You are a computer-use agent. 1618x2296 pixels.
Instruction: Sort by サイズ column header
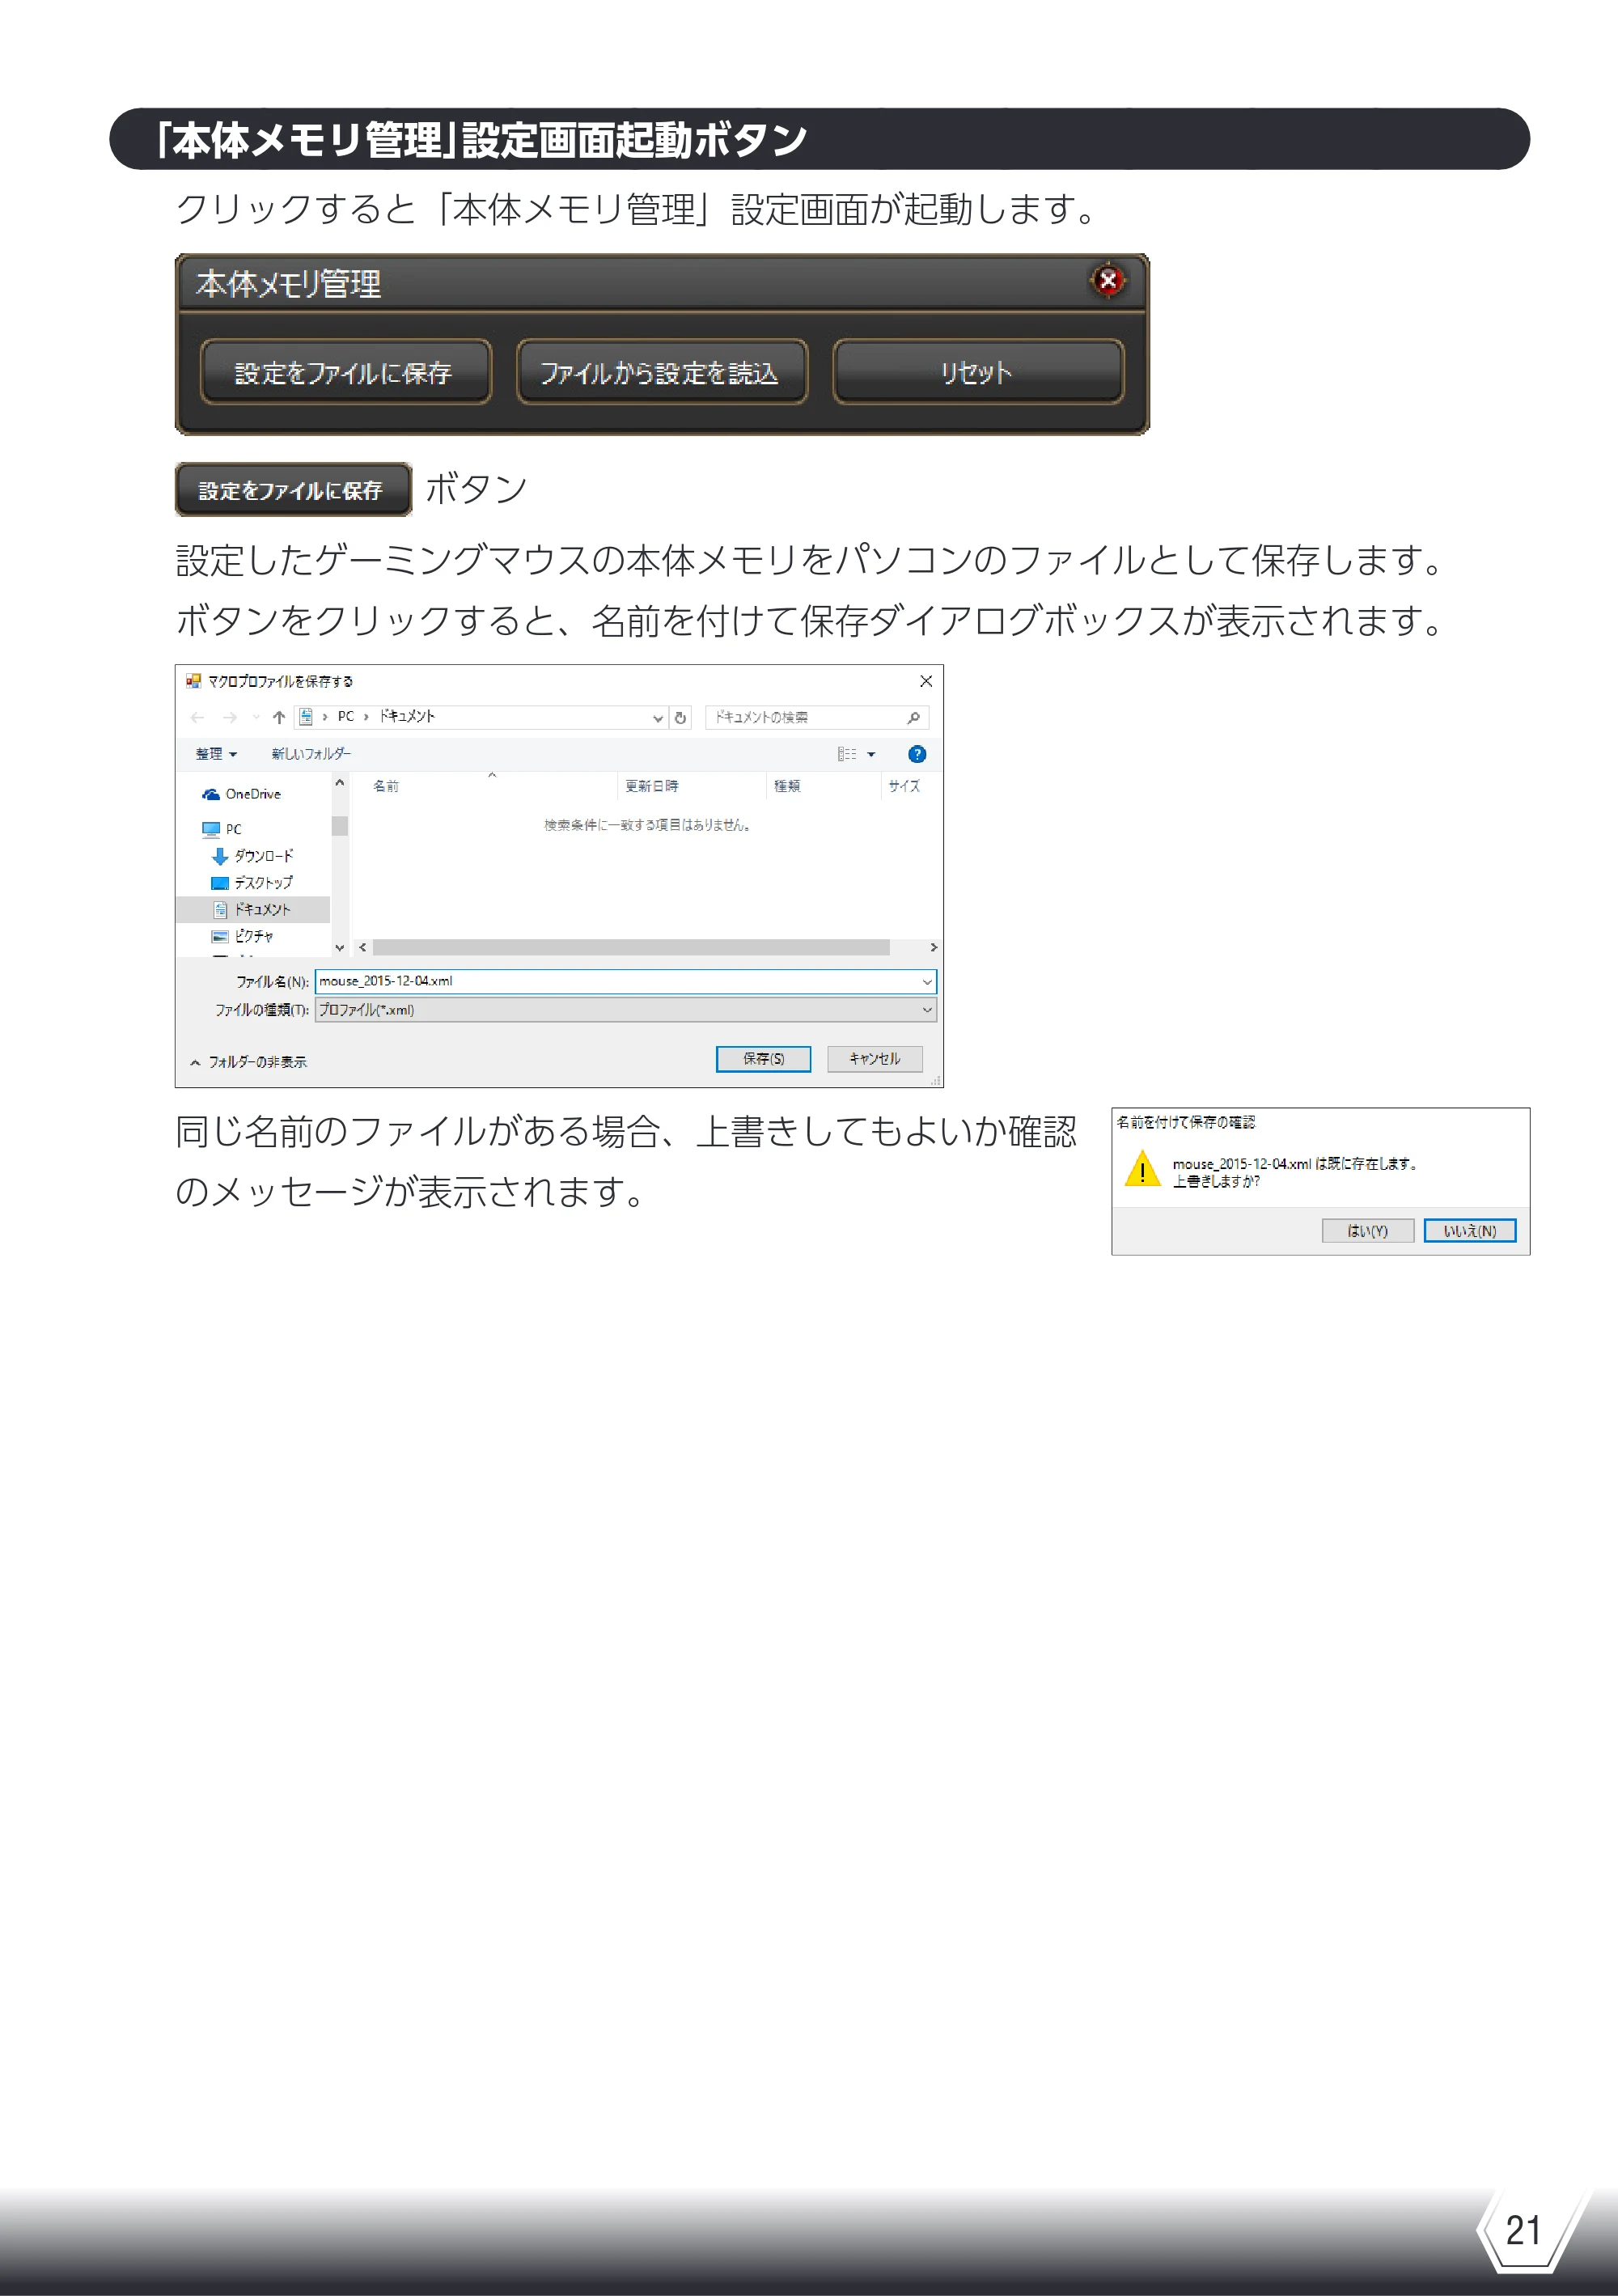(x=904, y=786)
